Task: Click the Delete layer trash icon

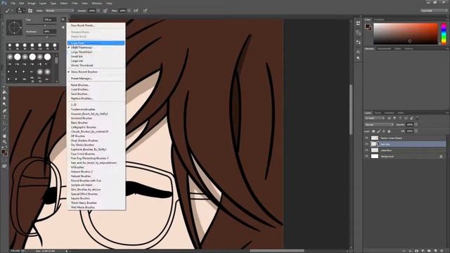Action: [442, 251]
